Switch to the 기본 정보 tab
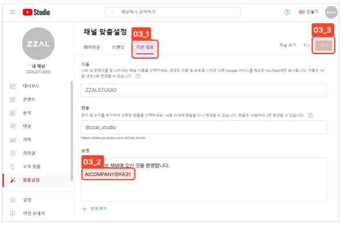Viewport: 343px width, 225px height. pyautogui.click(x=145, y=48)
